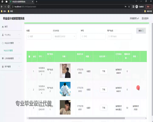Expand the 公告信息管理 sidebar chevron
153x122 pixels.
(x=19, y=58)
